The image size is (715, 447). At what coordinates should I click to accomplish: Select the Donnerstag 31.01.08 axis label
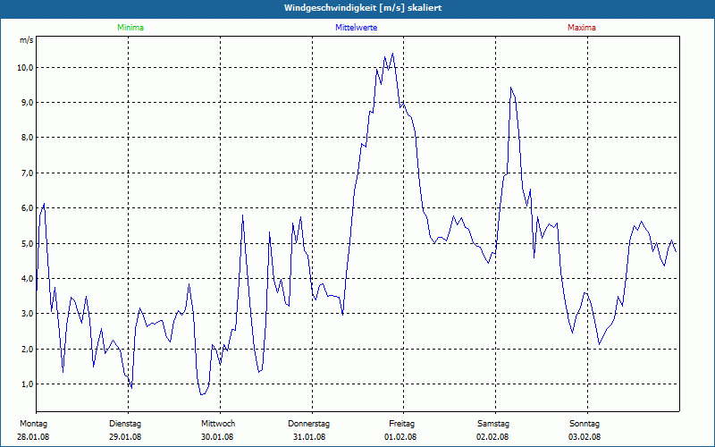308,430
